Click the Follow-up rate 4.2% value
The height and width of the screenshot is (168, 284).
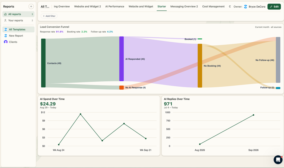(x=110, y=32)
